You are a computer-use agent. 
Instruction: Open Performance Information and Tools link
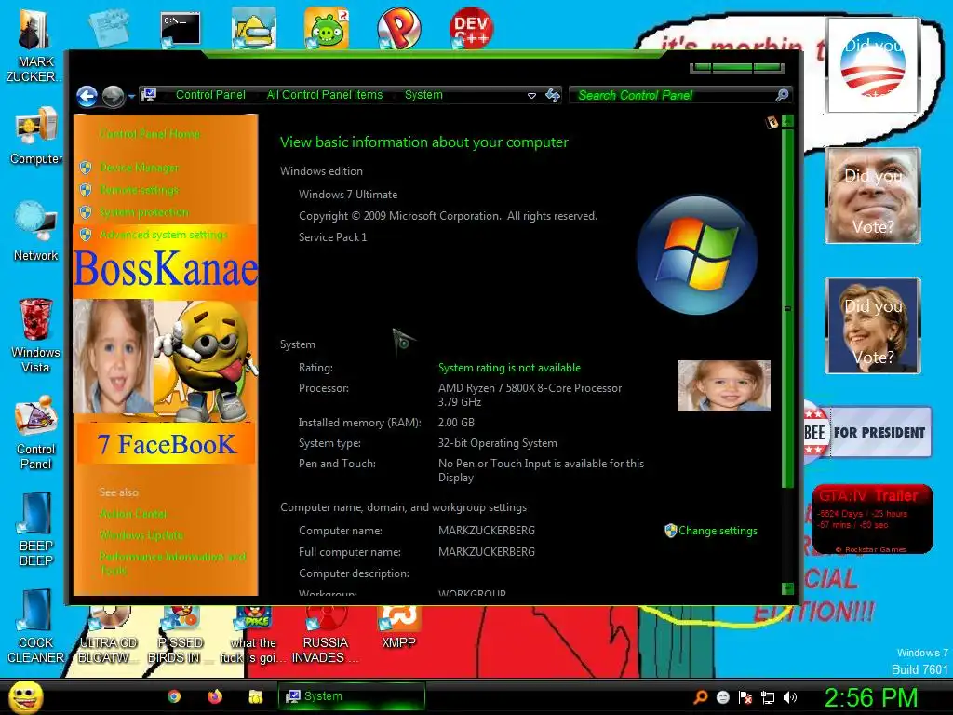click(x=172, y=563)
